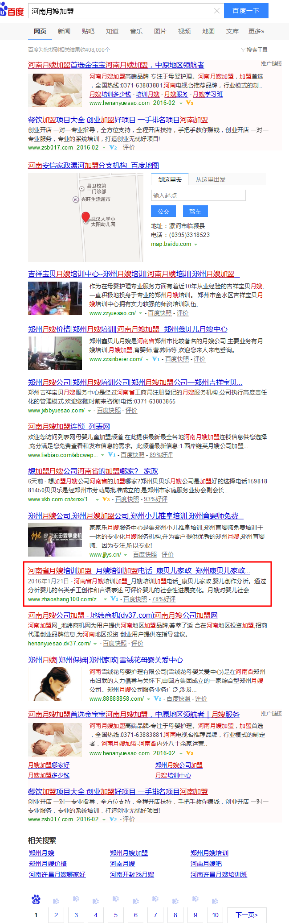Open result 河南月嫂加盟连锁_列表网
This screenshot has width=289, height=923.
69,426
